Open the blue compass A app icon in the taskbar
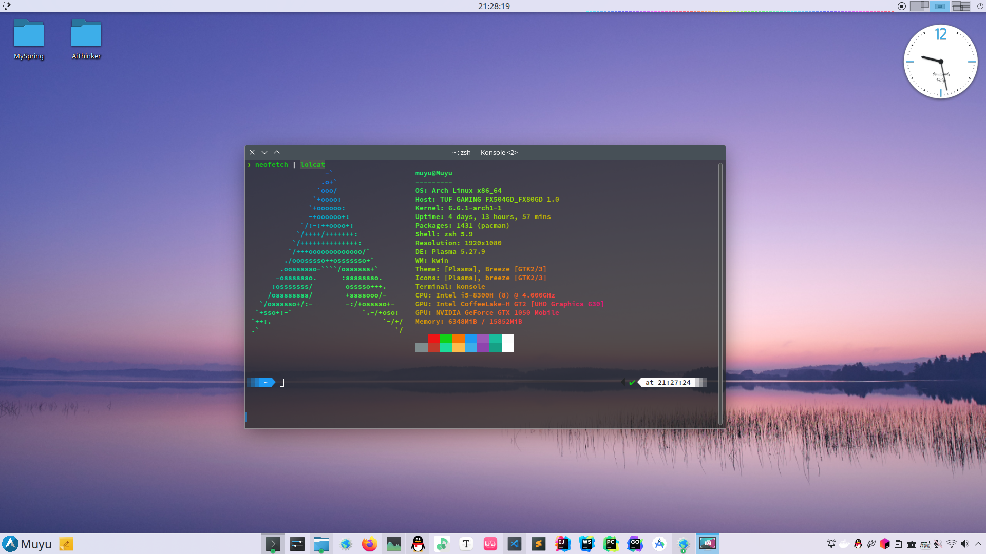Screen dimensions: 986x554 tap(659, 544)
